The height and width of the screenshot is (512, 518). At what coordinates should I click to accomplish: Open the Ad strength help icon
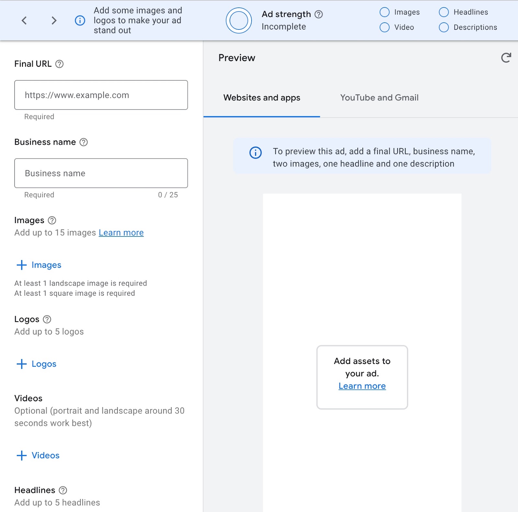click(319, 14)
